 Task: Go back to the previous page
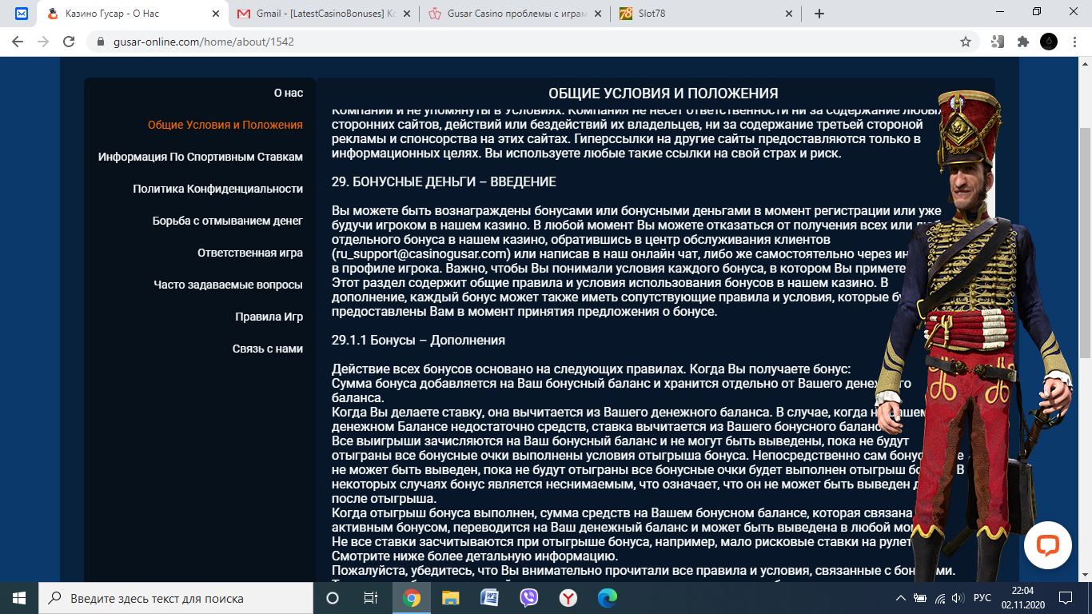(18, 42)
